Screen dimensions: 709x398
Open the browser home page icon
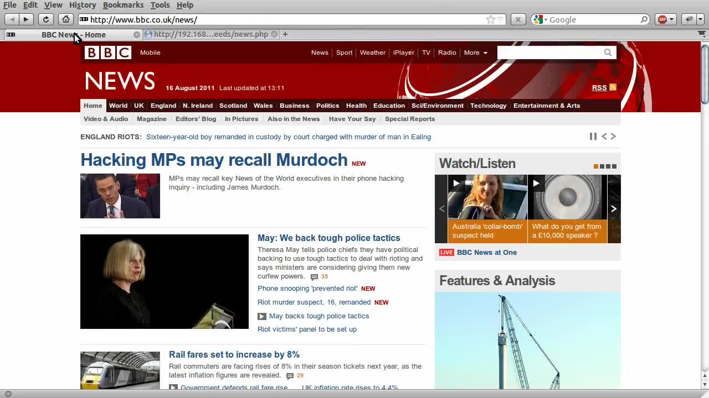66,19
